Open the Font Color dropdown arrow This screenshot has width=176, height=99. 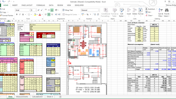point(42,15)
